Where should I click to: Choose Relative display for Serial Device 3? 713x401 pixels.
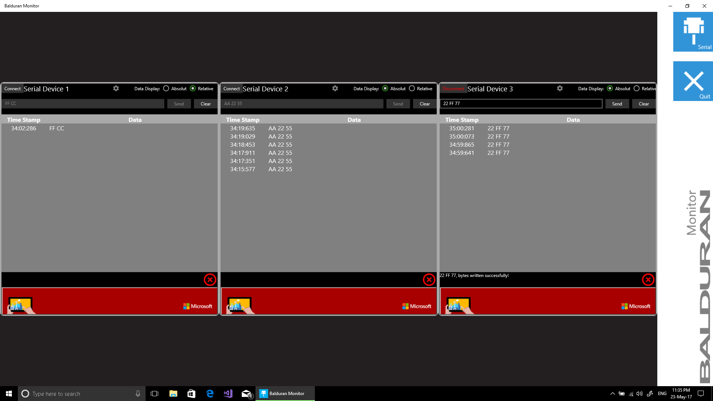click(637, 88)
